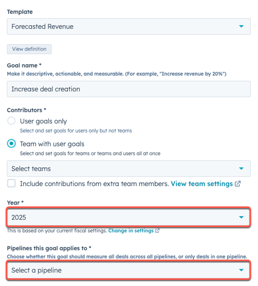Screen dimensions: 258x286
Task: Click the Select teams caret arrow
Action: (241, 169)
